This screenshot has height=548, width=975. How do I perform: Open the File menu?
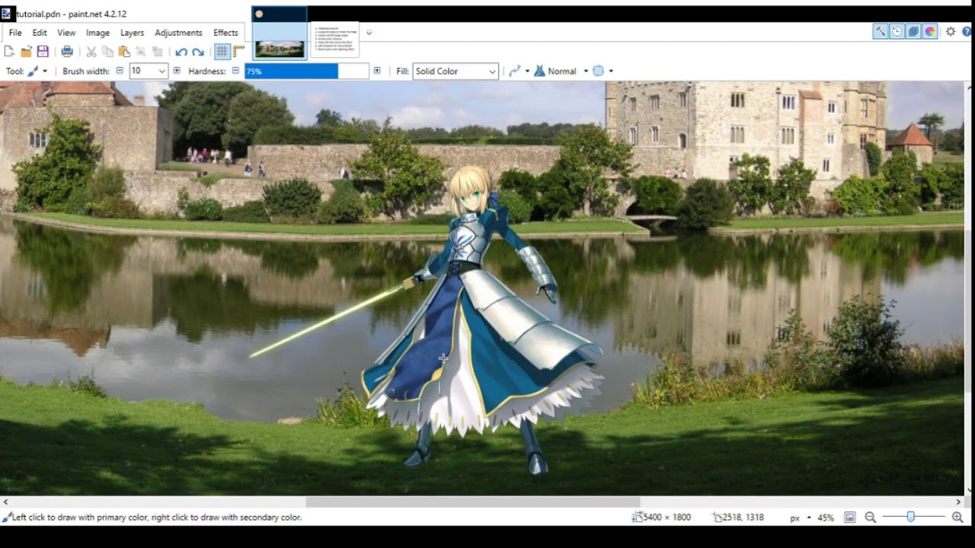(15, 33)
